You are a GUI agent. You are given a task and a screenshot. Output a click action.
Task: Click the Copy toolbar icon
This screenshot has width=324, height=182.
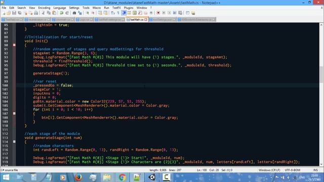click(49, 13)
